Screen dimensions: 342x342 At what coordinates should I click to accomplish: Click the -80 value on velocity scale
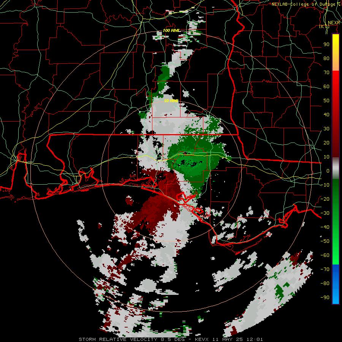[x=325, y=283]
